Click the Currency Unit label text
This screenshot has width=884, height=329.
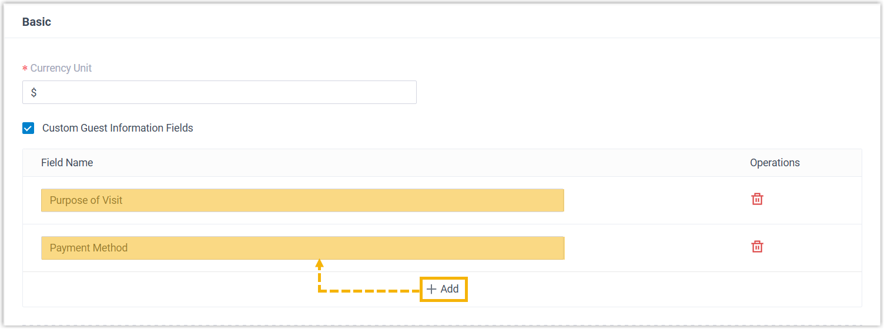tap(61, 68)
